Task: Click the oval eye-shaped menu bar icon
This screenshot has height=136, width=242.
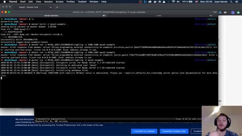Action: tap(150, 2)
